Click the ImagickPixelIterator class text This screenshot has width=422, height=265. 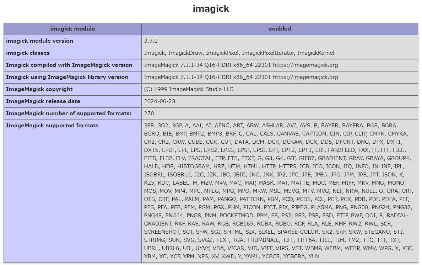coord(267,53)
